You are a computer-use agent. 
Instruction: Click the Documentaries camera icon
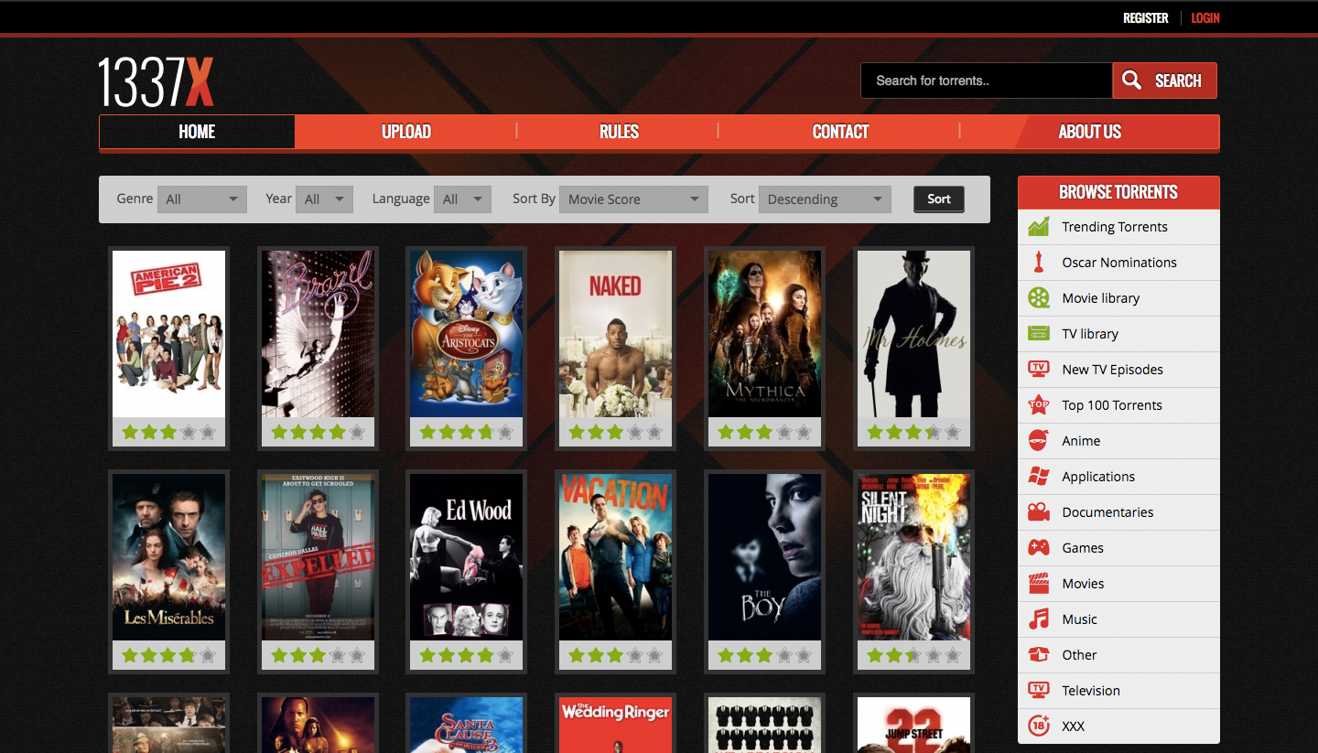coord(1039,512)
